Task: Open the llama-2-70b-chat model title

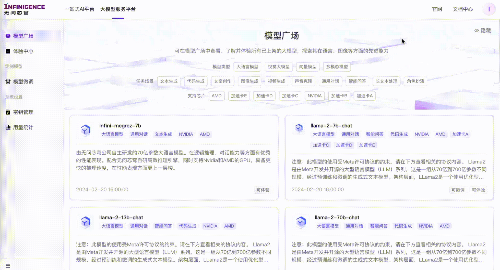Action: point(337,218)
